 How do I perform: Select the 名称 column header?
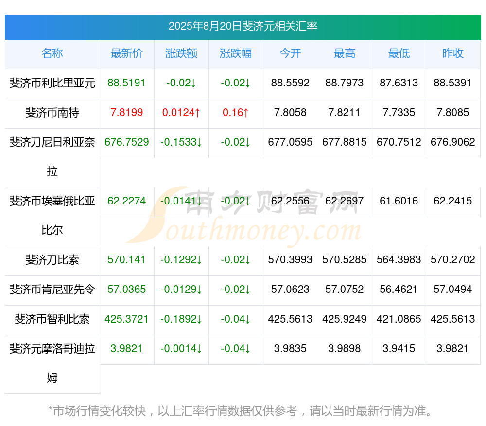pos(52,53)
